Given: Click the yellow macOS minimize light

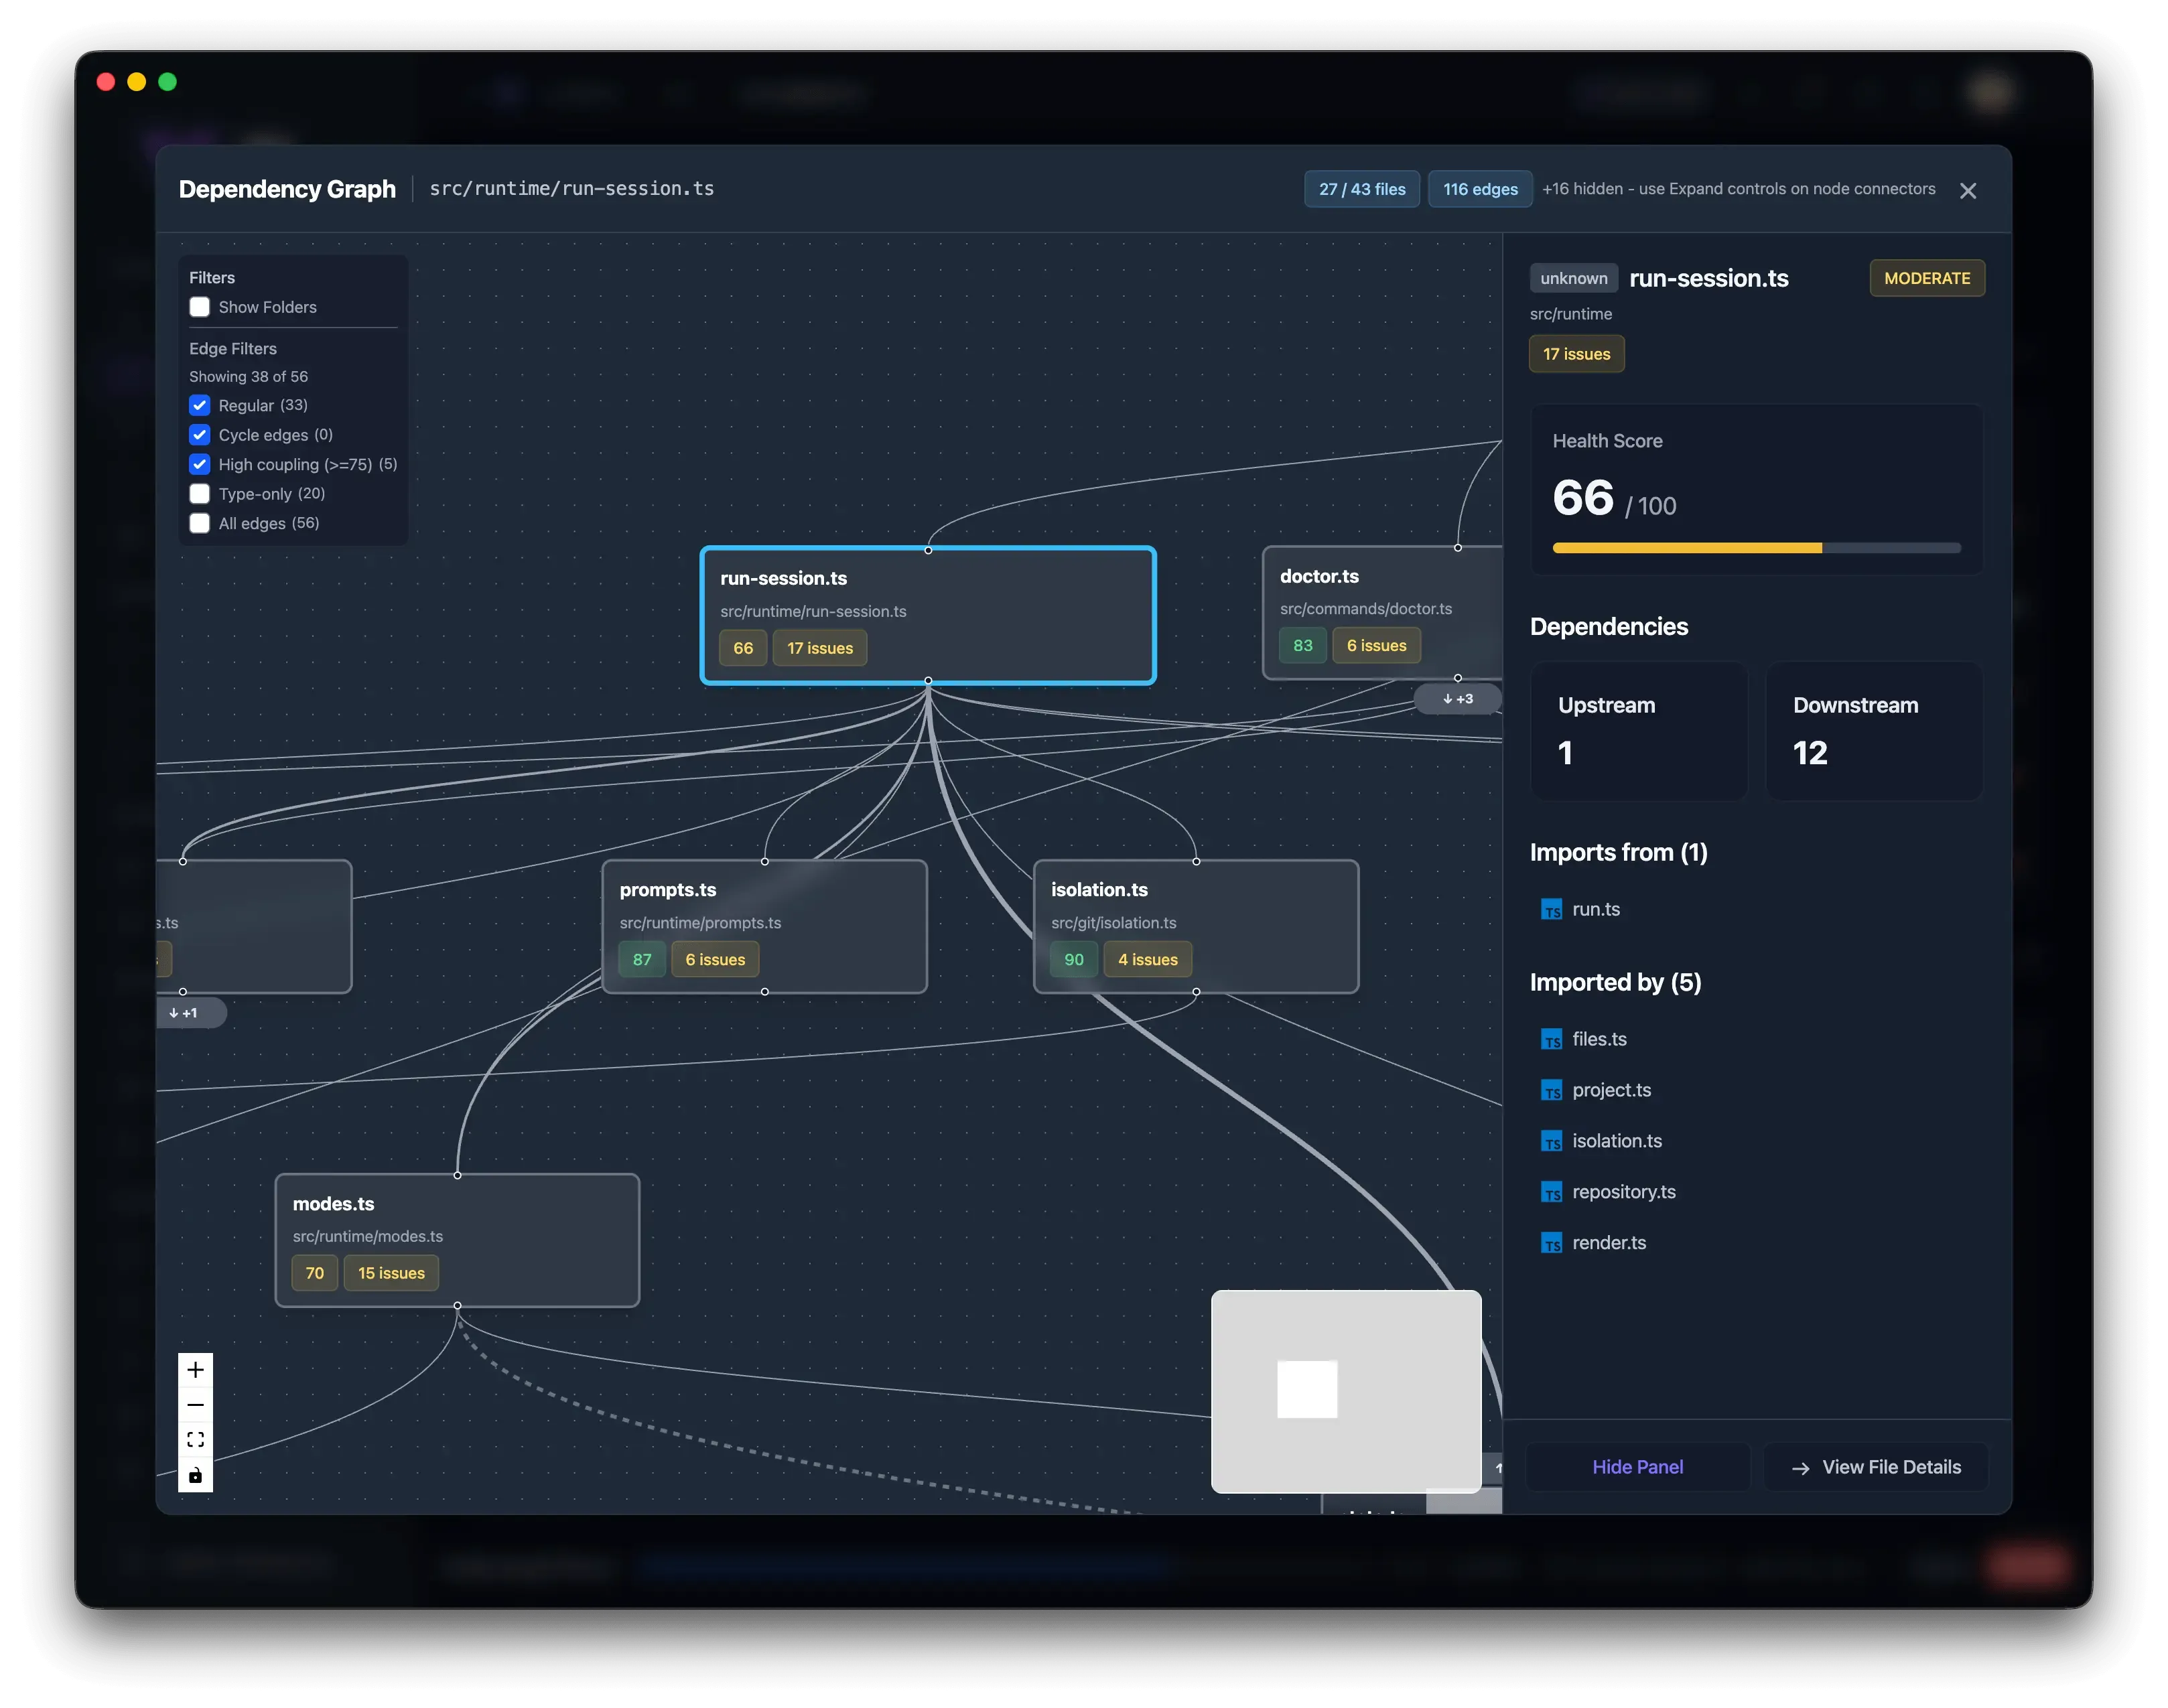Looking at the screenshot, I should 137,82.
